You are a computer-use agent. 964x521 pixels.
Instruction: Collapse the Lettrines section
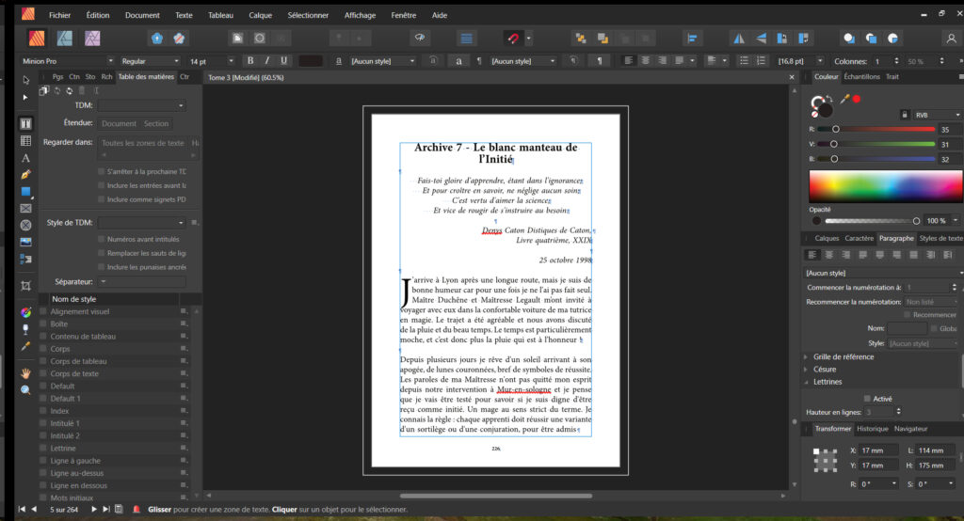pos(806,382)
